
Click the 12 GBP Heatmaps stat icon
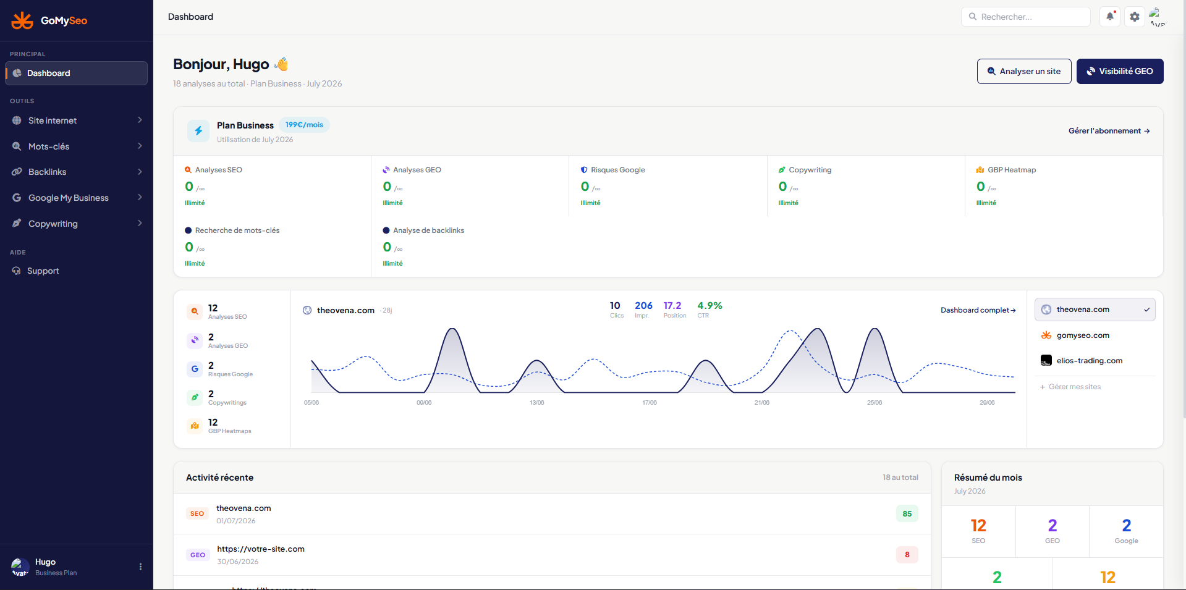coord(195,426)
